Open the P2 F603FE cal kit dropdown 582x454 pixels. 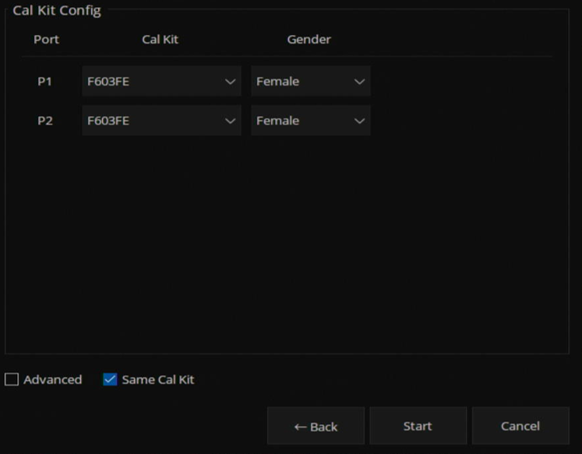click(161, 121)
